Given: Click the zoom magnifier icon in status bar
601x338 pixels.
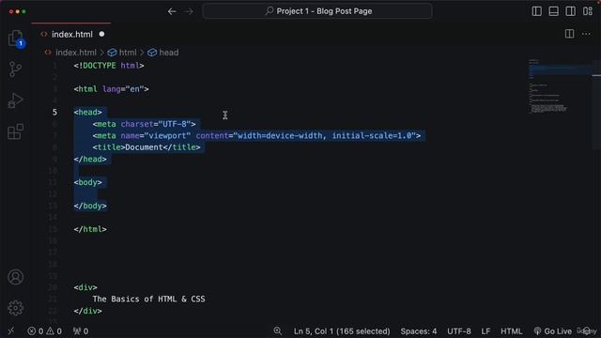Looking at the screenshot, I should tap(278, 331).
